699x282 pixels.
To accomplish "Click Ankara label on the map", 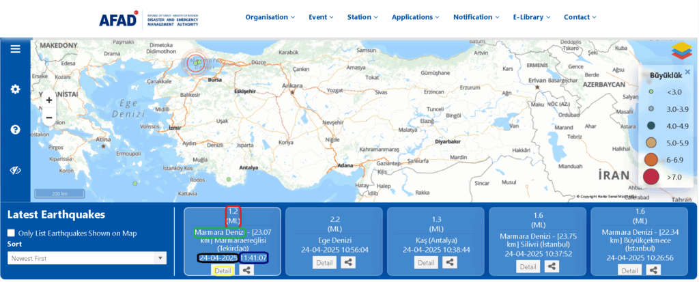I will (292, 85).
